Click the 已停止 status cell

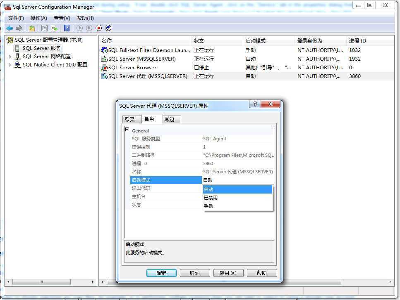[x=201, y=67]
